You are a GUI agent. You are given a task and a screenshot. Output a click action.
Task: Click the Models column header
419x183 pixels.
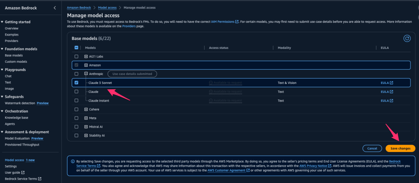tap(90, 48)
